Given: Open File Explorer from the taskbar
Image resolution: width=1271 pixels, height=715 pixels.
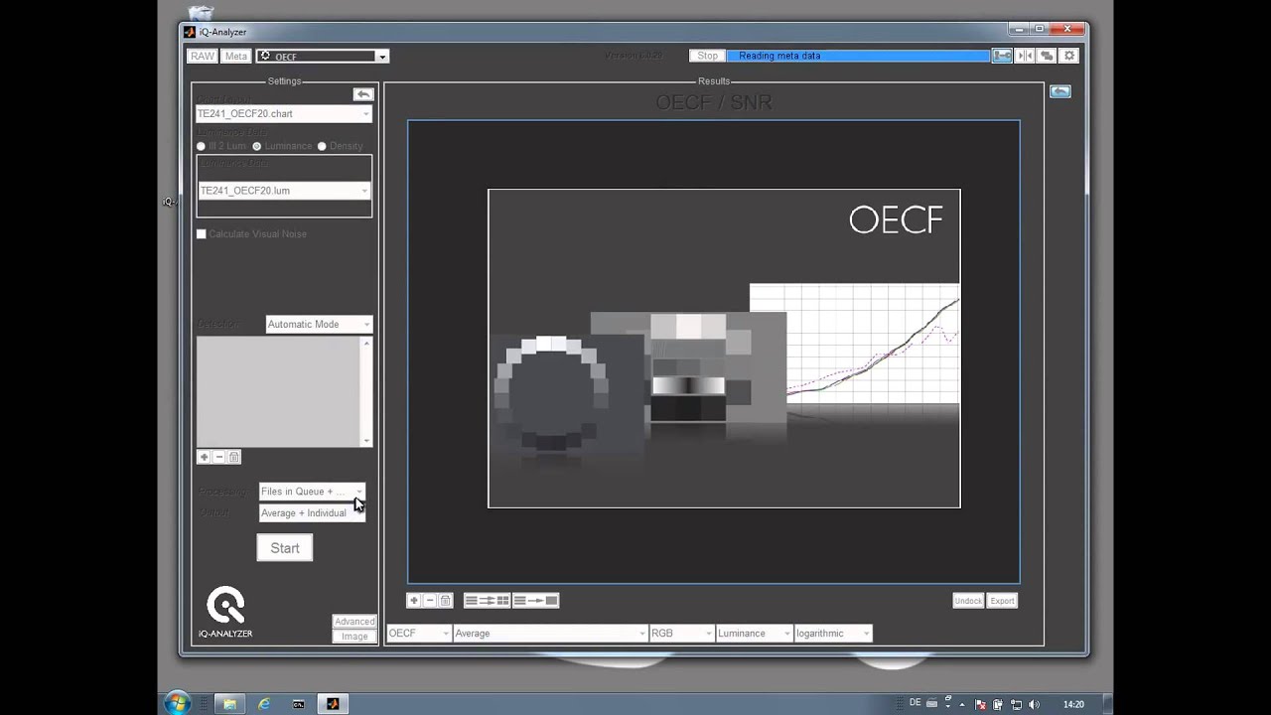Looking at the screenshot, I should [229, 704].
